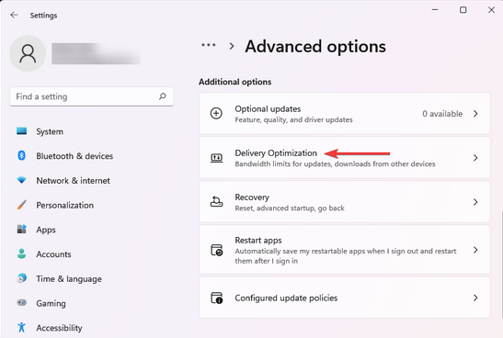503x338 pixels.
Task: Click the Find a setting search box
Action: click(92, 96)
